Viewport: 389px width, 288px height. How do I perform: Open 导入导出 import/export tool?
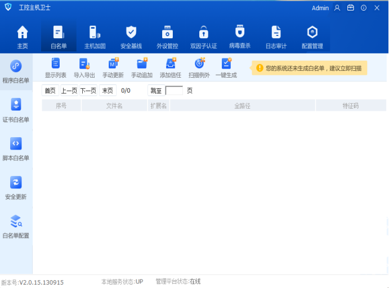pyautogui.click(x=84, y=68)
